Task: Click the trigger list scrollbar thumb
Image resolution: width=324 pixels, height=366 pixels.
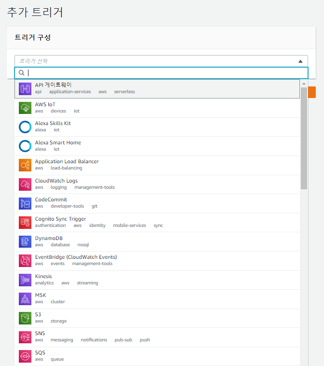Action: click(304, 139)
